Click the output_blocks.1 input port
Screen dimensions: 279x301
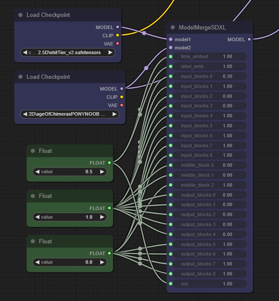point(171,204)
